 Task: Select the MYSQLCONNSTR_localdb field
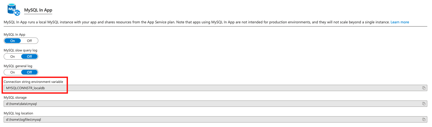point(215,88)
